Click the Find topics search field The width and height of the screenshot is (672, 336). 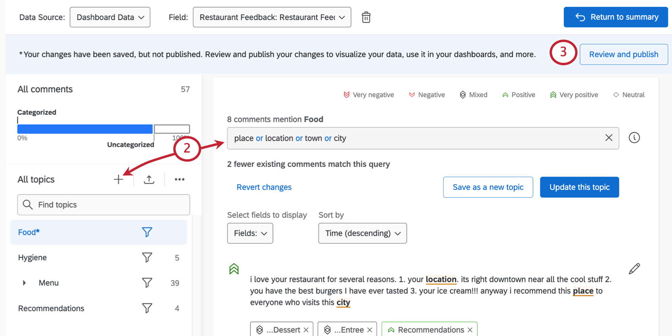[x=104, y=205]
